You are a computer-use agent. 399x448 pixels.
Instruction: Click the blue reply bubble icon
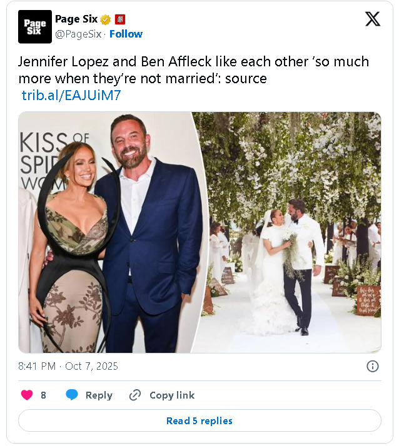pos(73,395)
